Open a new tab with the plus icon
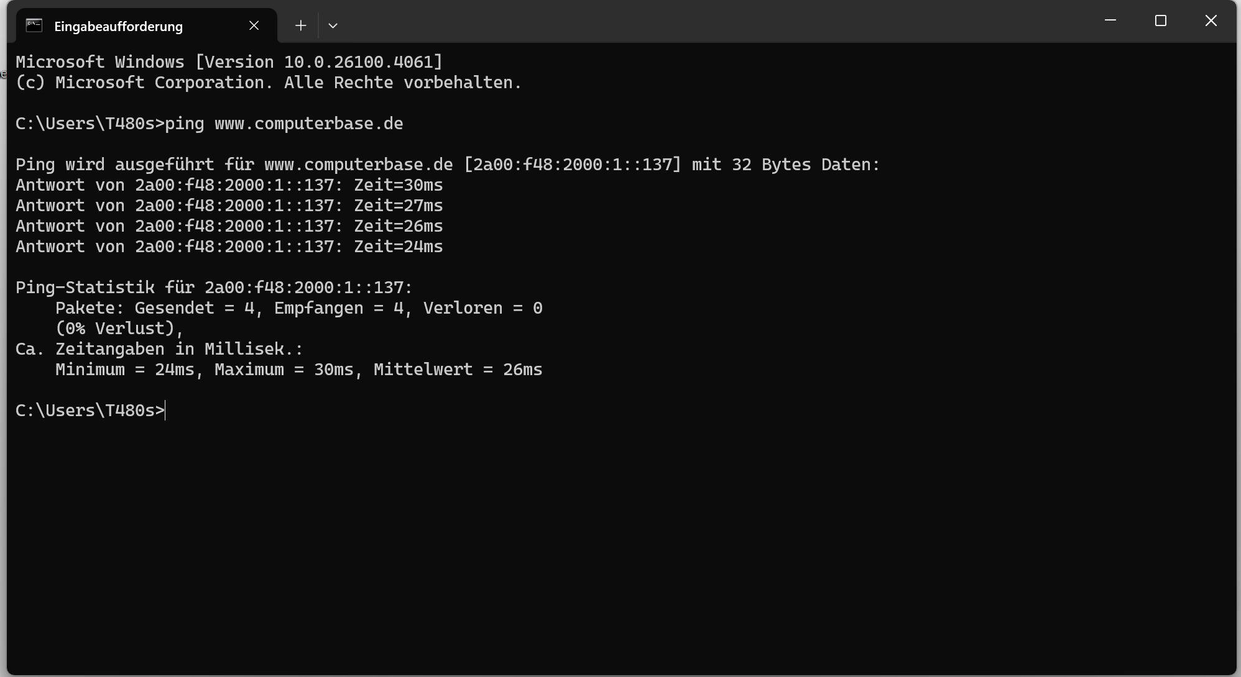This screenshot has width=1241, height=677. click(300, 25)
